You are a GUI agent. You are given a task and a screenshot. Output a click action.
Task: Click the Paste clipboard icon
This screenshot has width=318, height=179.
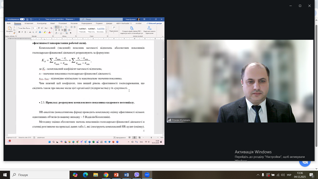tap(10, 29)
